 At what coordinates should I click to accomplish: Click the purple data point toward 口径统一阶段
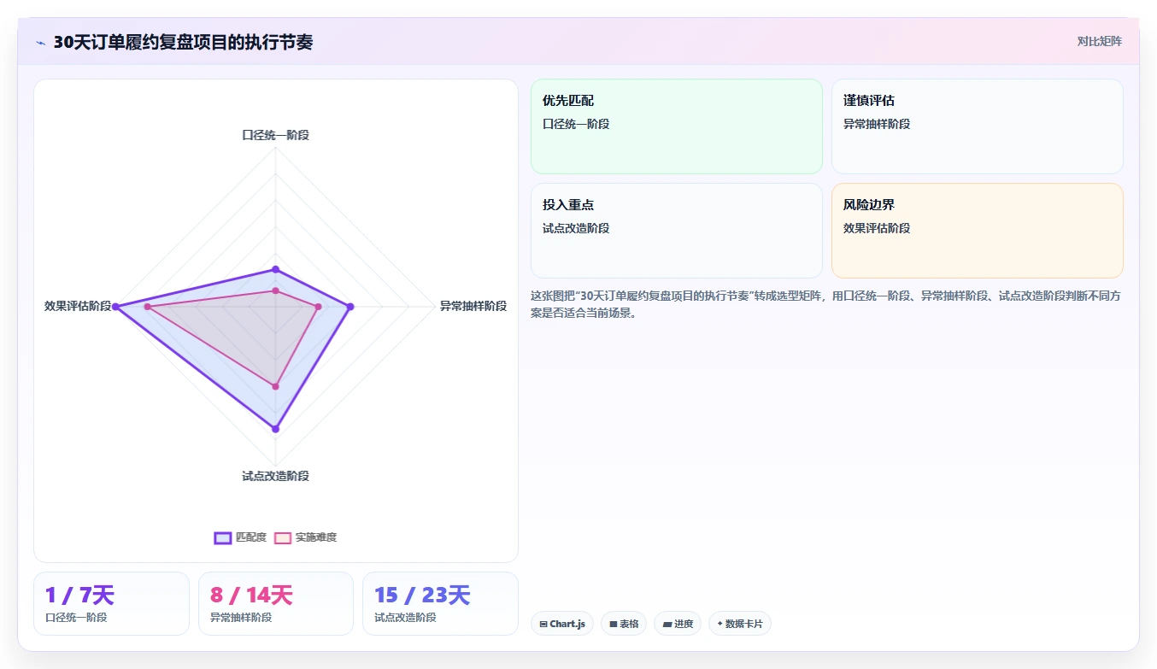click(275, 269)
